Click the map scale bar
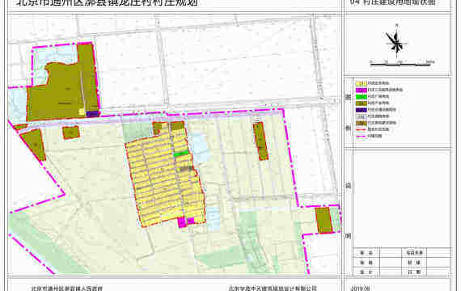 click(x=402, y=62)
